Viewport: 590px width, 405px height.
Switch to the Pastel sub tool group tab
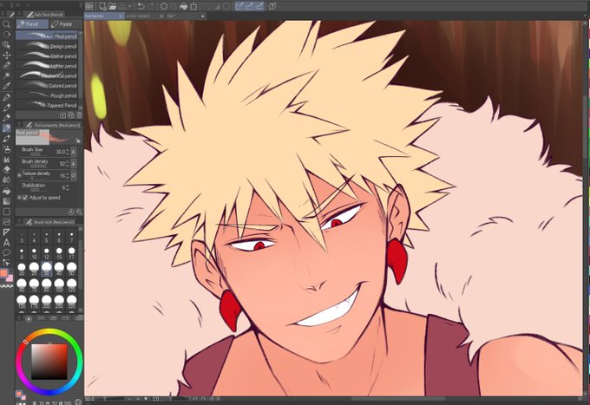click(66, 24)
